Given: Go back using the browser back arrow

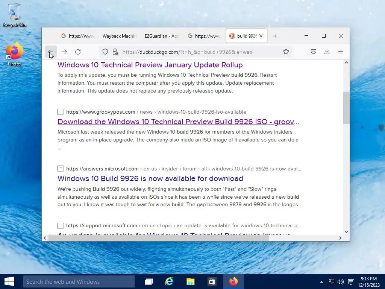Looking at the screenshot, I should tap(51, 52).
